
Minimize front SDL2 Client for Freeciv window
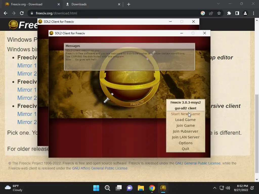(x=182, y=33)
